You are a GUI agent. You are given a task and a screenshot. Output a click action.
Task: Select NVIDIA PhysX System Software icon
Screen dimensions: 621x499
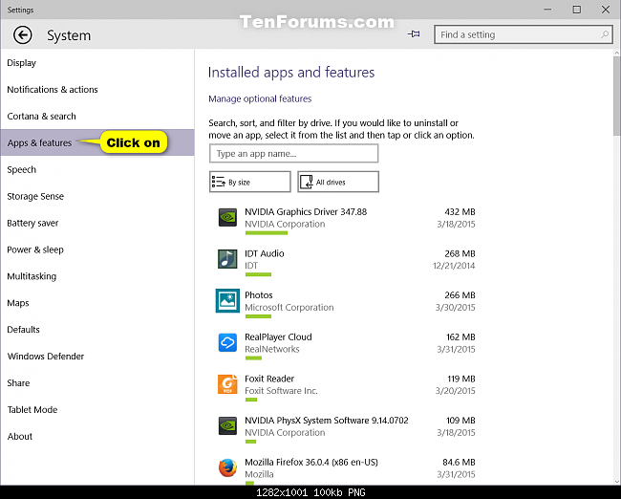(x=227, y=426)
